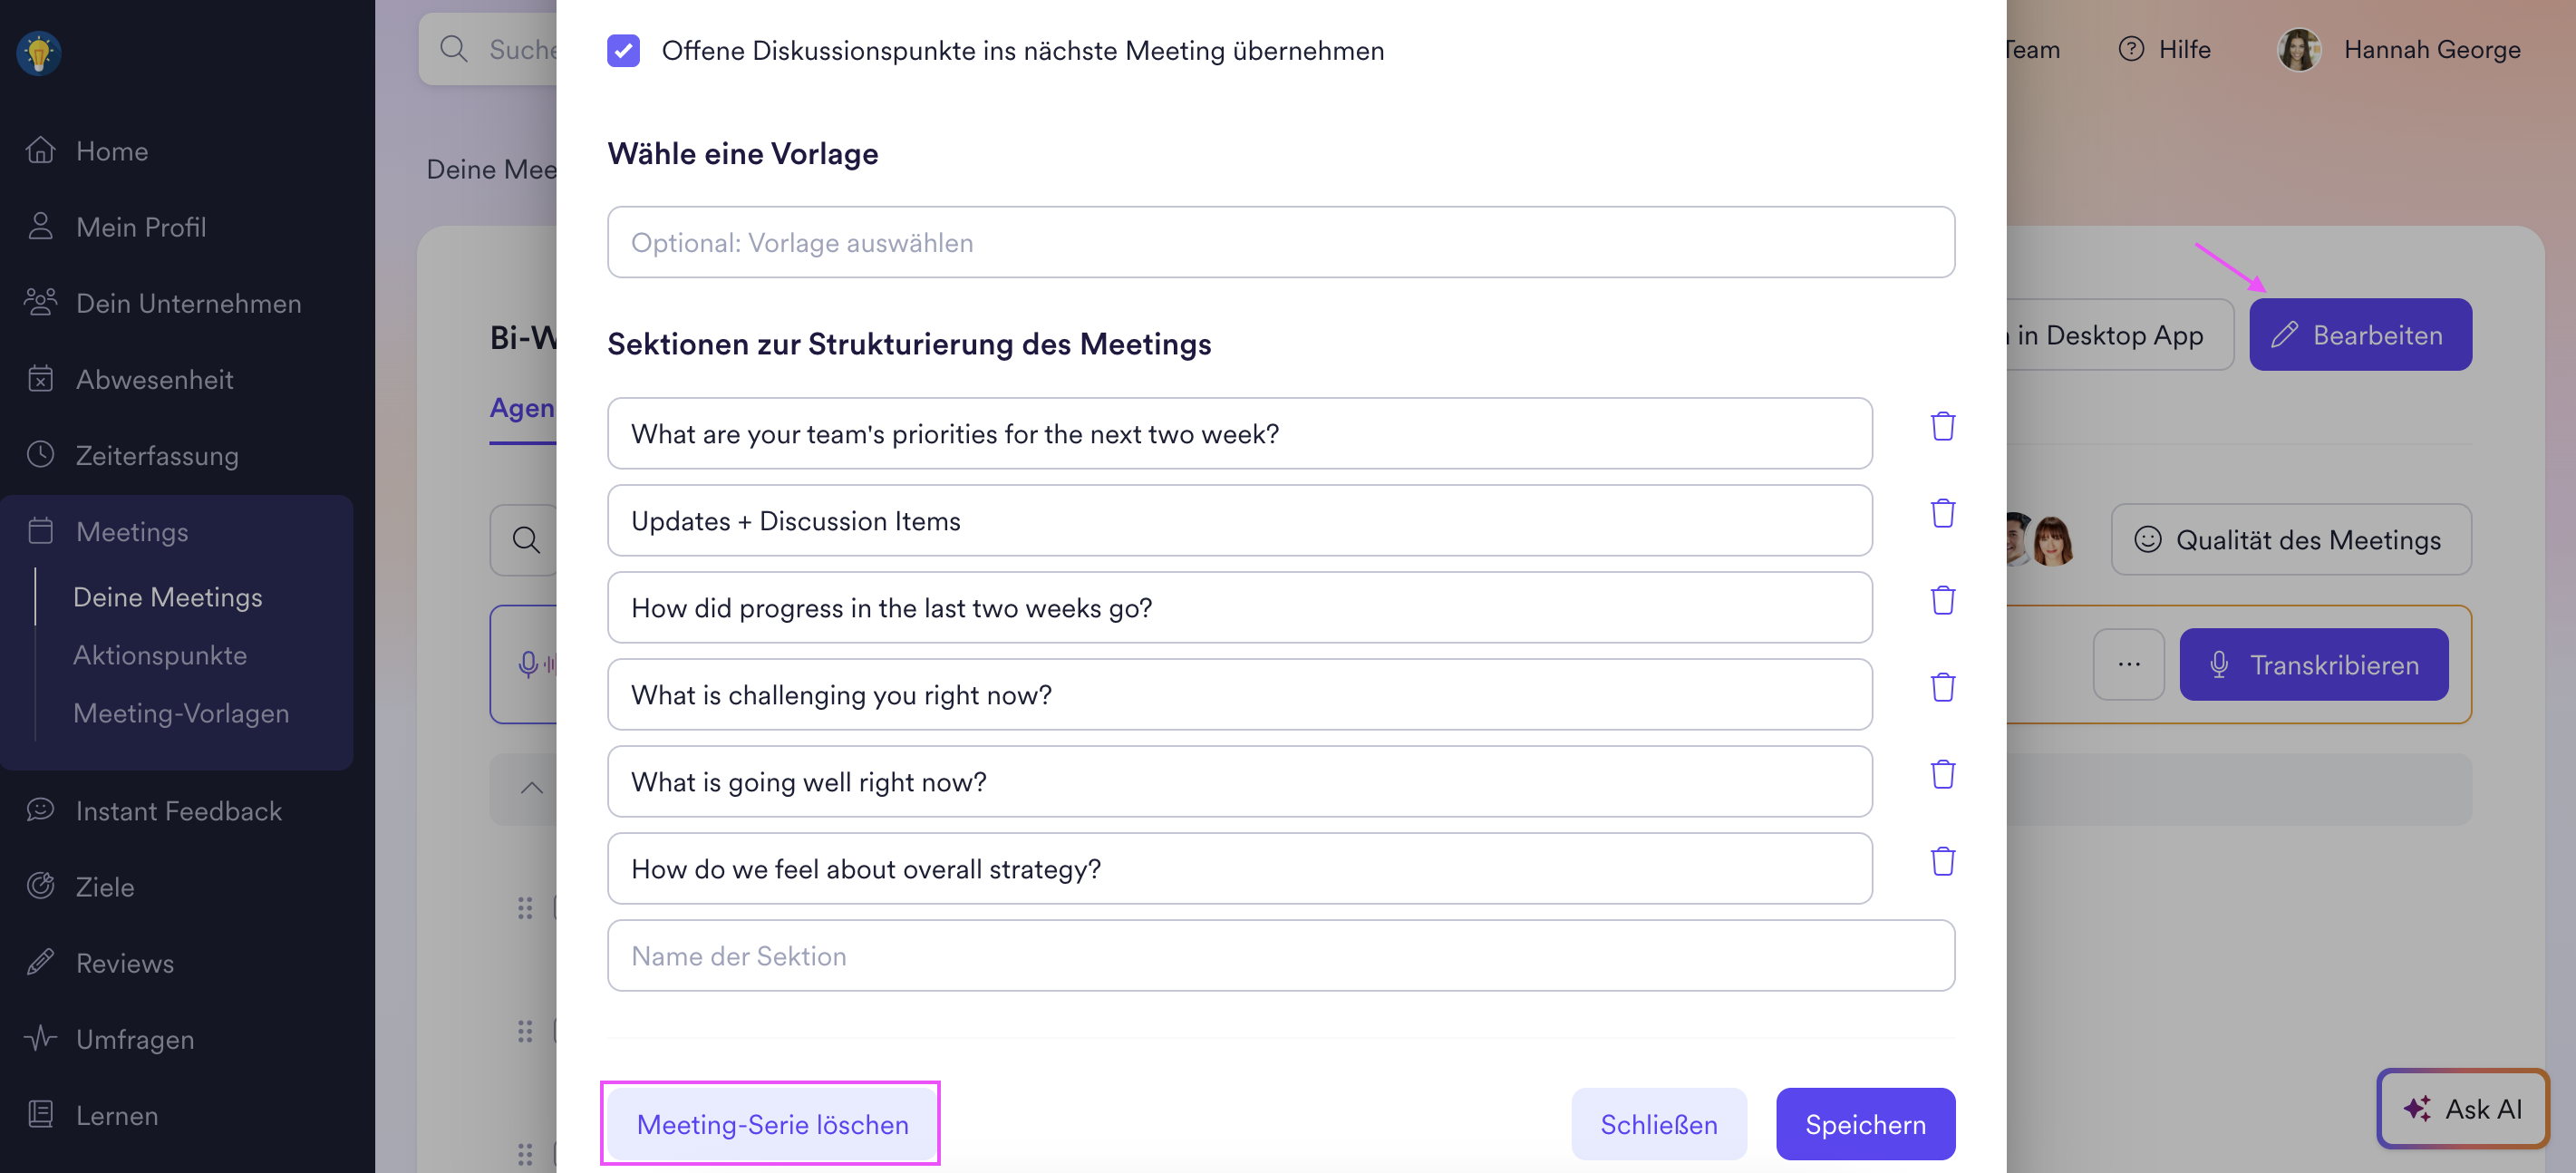
Task: Open Zeiterfassung from the sidebar
Action: 157,456
